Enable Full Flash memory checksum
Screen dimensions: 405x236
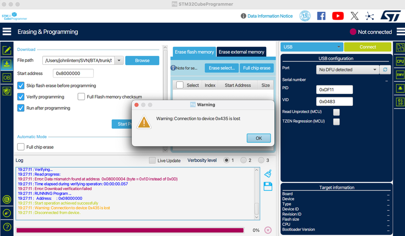[x=82, y=97]
